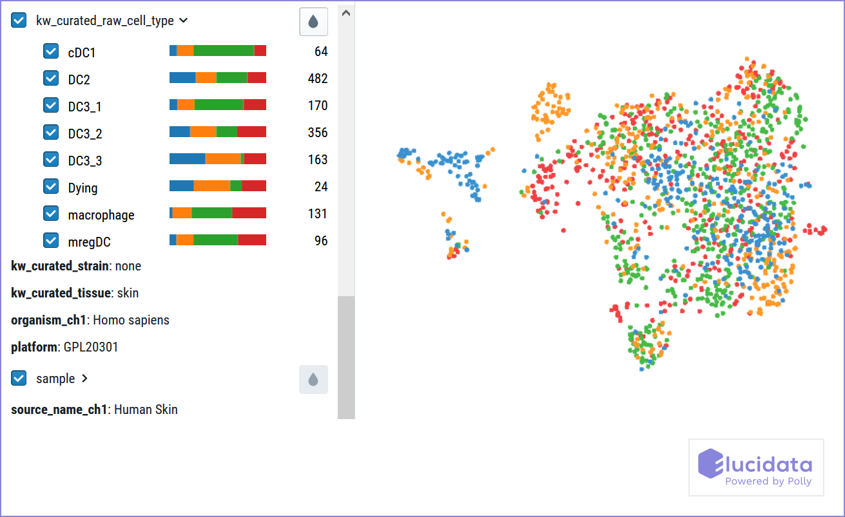Toggle the Dying cell category checkbox
Image resolution: width=845 pixels, height=517 pixels.
[x=51, y=186]
